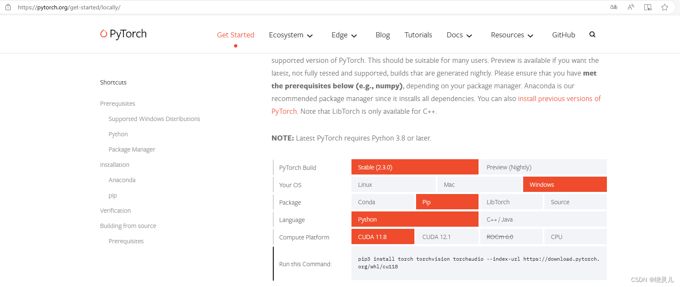Click the read aloud icon in address bar

point(631,7)
